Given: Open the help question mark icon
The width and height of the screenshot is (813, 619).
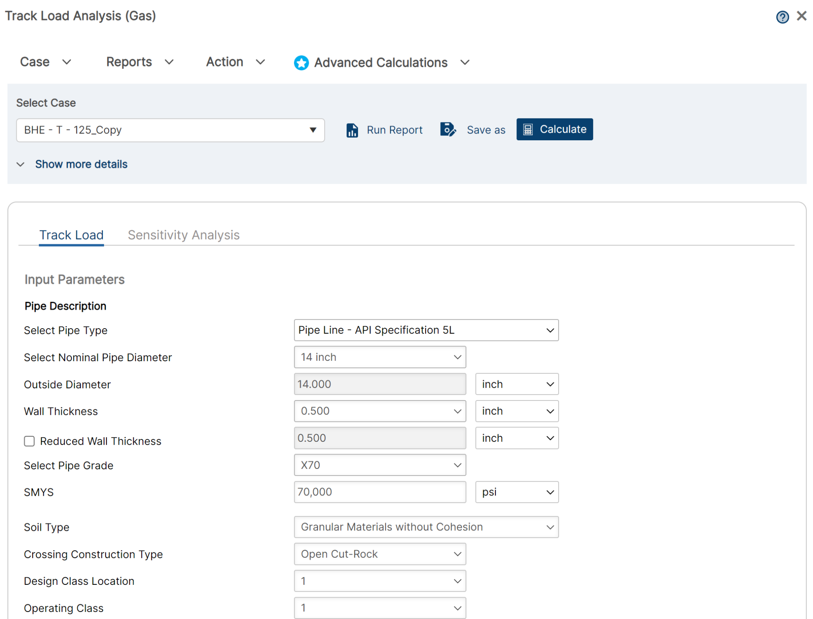Looking at the screenshot, I should coord(782,17).
